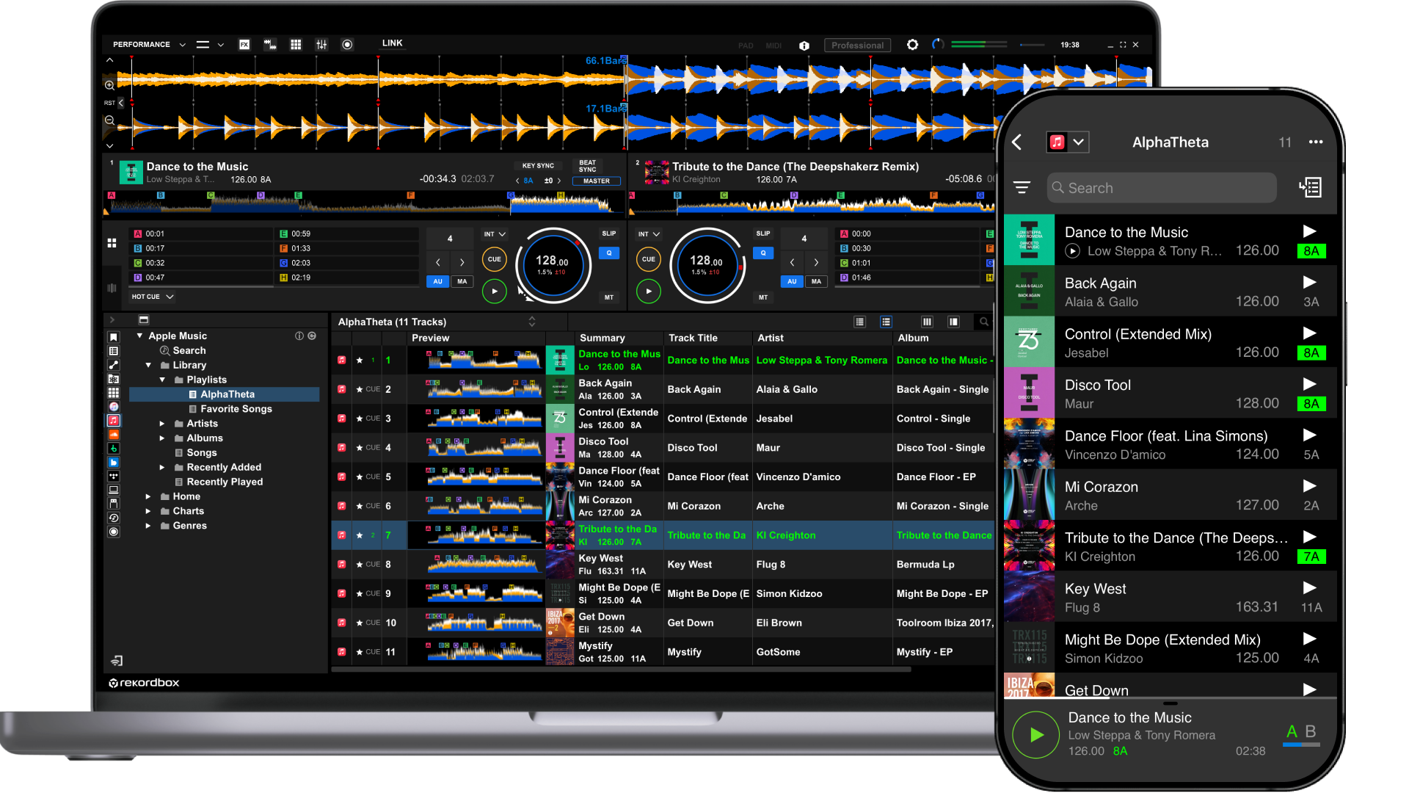The width and height of the screenshot is (1409, 793).
Task: Trigger hot cue G 02:03 on deck 1
Action: pyautogui.click(x=348, y=263)
